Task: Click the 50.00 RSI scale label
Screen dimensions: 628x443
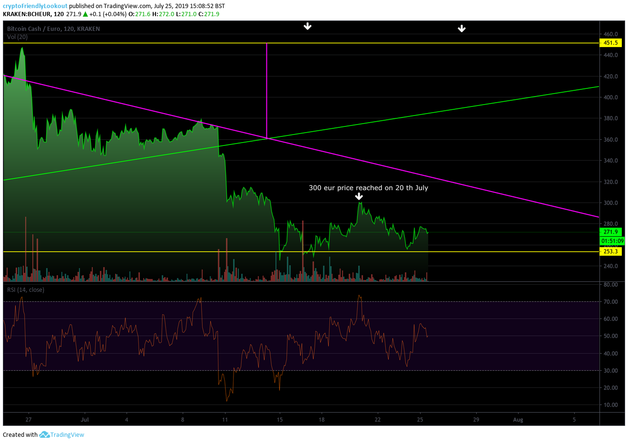Action: tap(611, 336)
